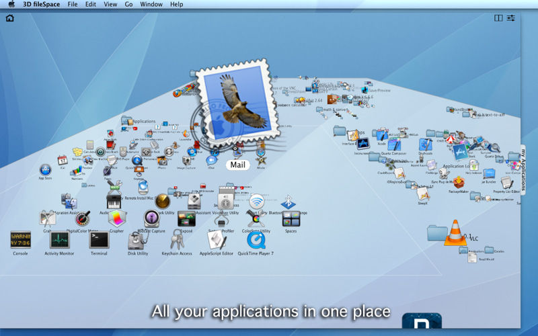This screenshot has height=336, width=538.
Task: Open the Apple menu
Action: [11, 4]
